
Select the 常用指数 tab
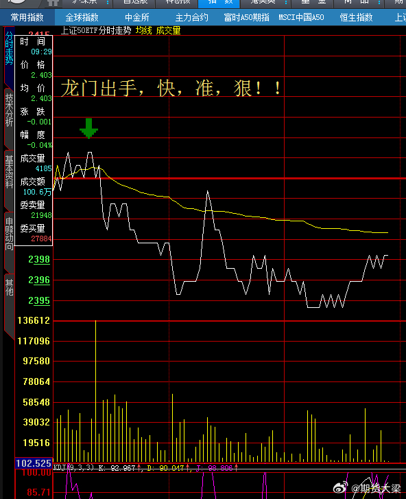(27, 17)
